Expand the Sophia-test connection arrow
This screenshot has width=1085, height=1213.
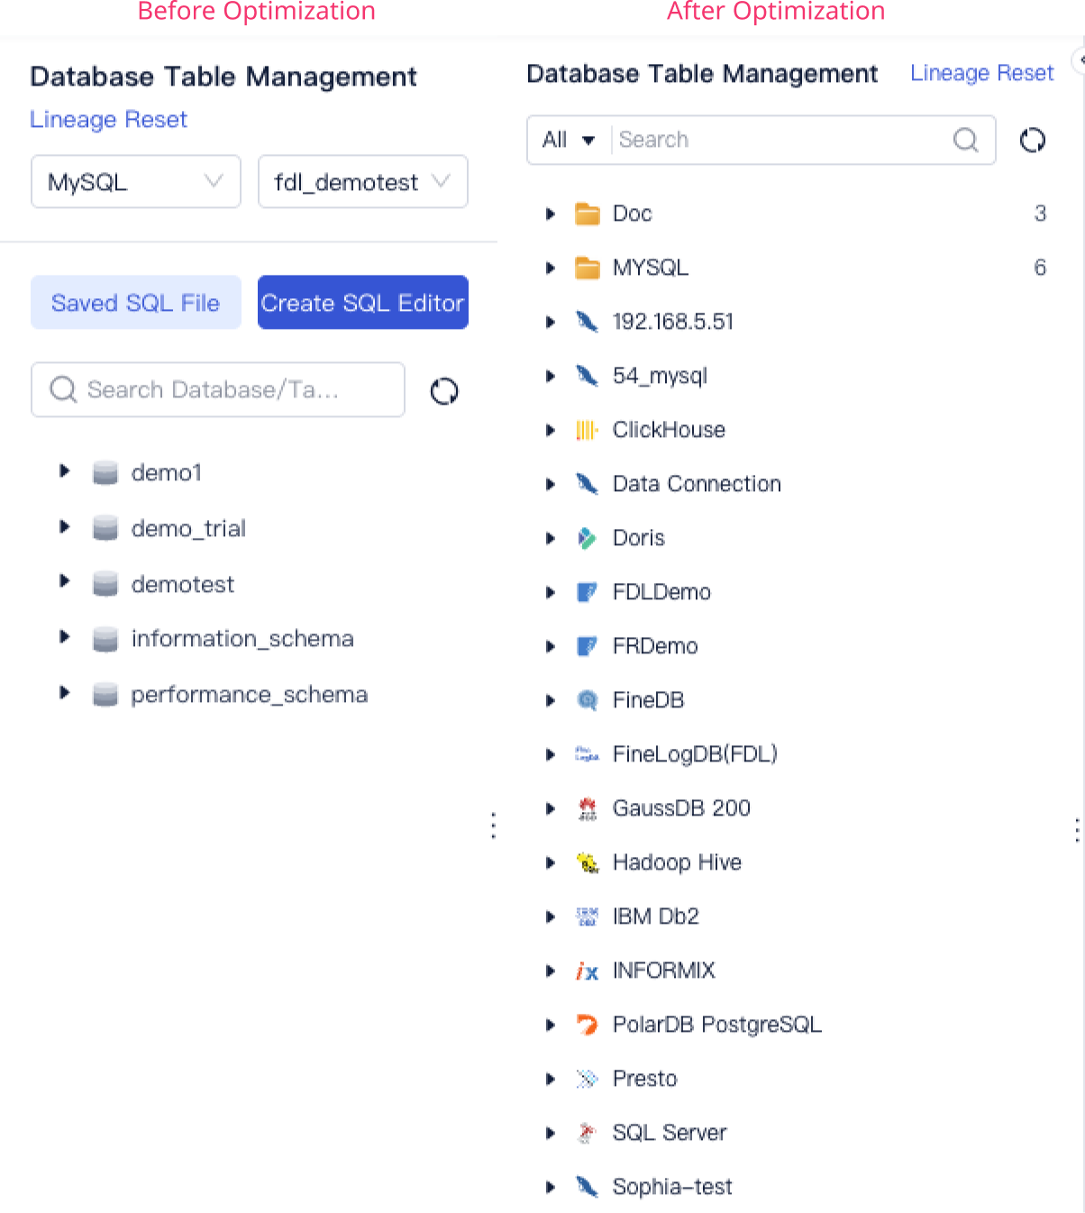551,1187
